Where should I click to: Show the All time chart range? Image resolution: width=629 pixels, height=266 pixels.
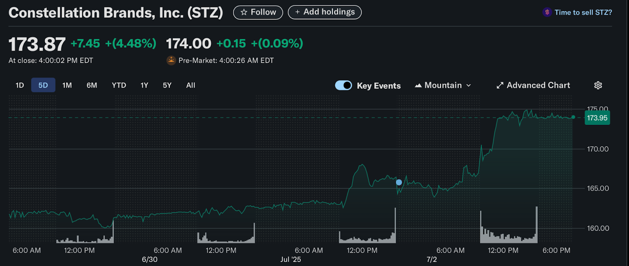[191, 85]
